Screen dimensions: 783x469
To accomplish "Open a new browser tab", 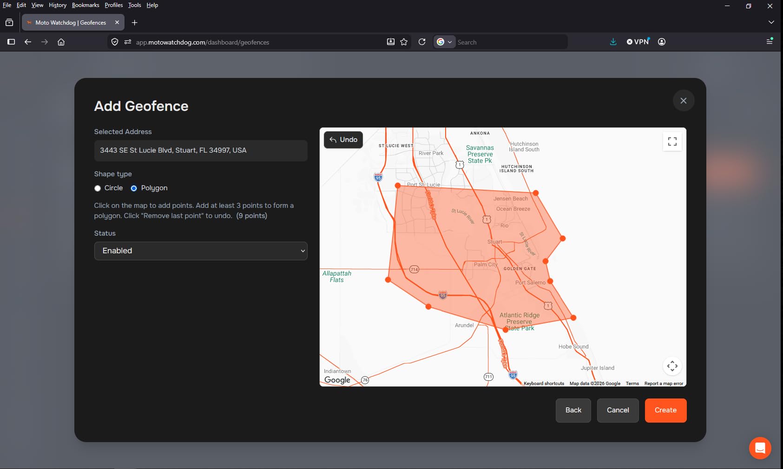I will (x=135, y=23).
